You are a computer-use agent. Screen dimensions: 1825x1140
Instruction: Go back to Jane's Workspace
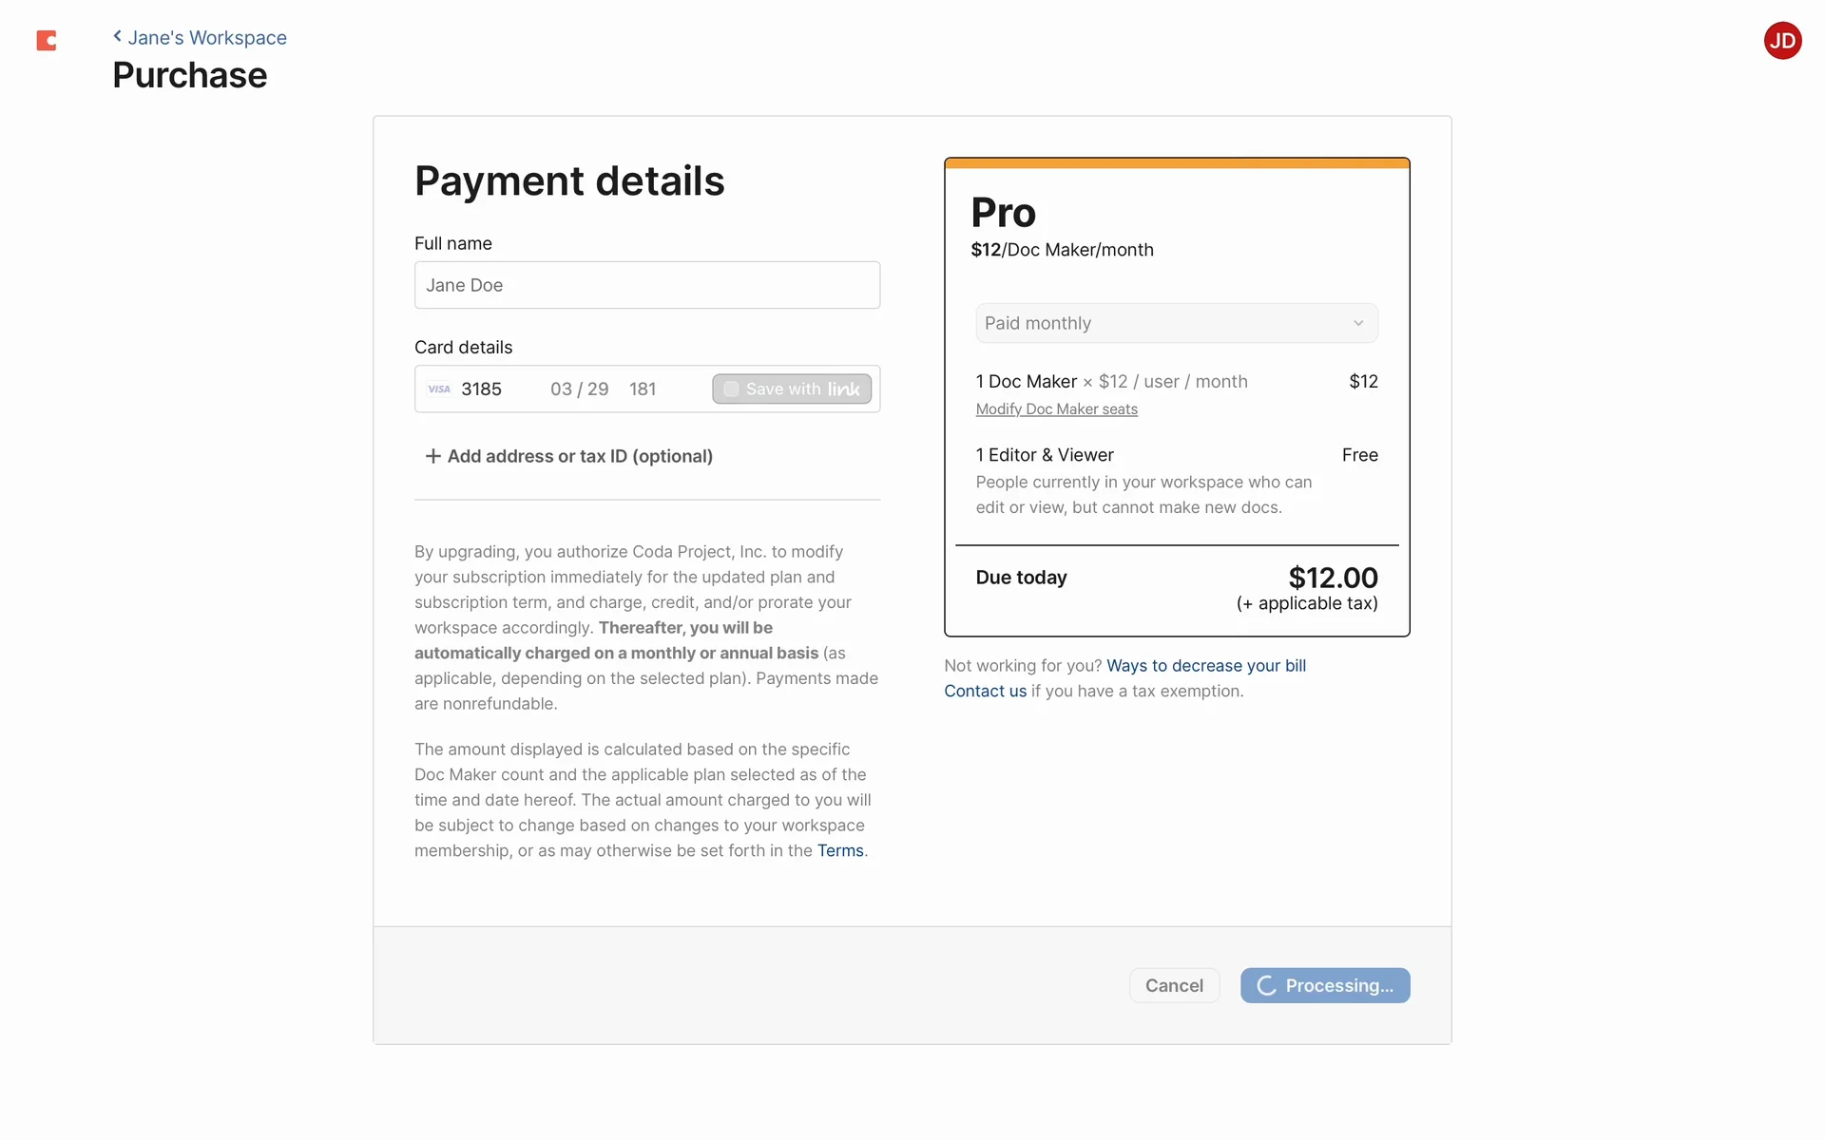tap(207, 38)
